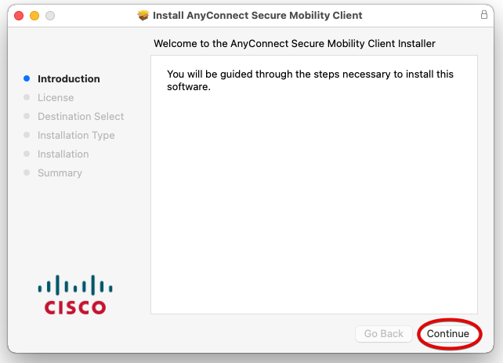503x363 pixels.
Task: Select the Installation step in sidebar
Action: click(x=63, y=154)
